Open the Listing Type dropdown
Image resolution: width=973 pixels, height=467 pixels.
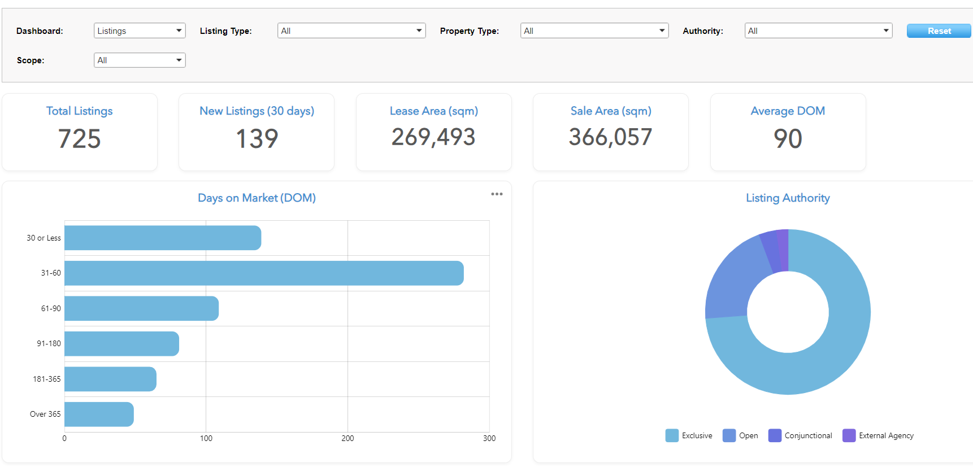pyautogui.click(x=351, y=31)
